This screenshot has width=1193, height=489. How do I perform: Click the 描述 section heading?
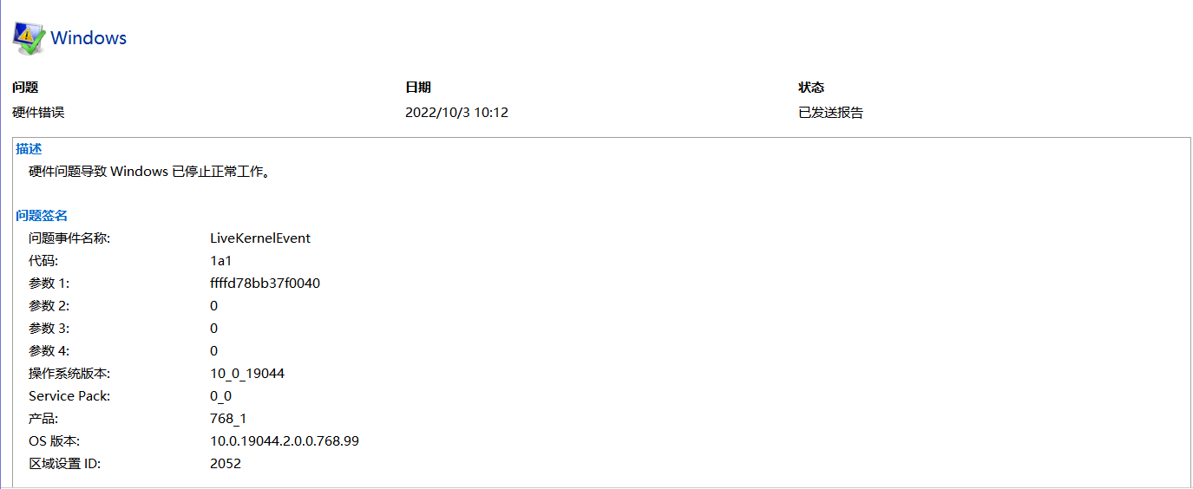pyautogui.click(x=29, y=149)
